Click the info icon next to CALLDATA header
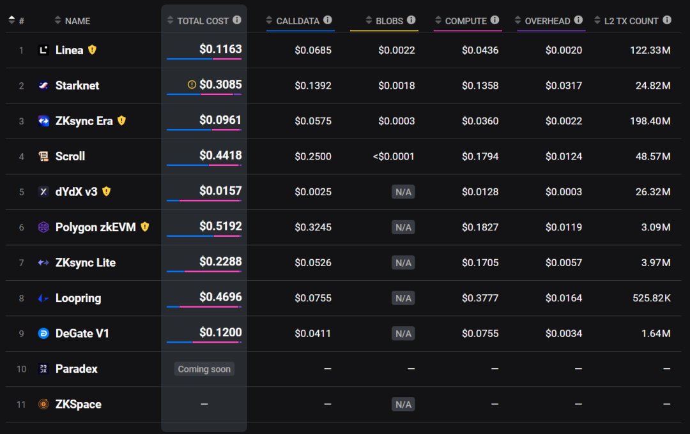690x434 pixels. (x=328, y=20)
